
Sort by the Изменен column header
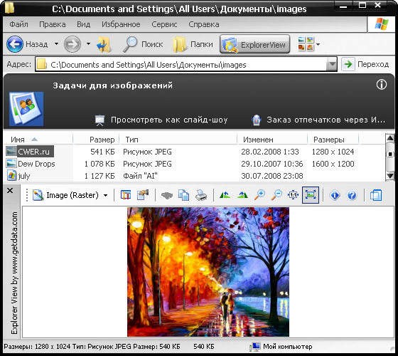tap(272, 140)
